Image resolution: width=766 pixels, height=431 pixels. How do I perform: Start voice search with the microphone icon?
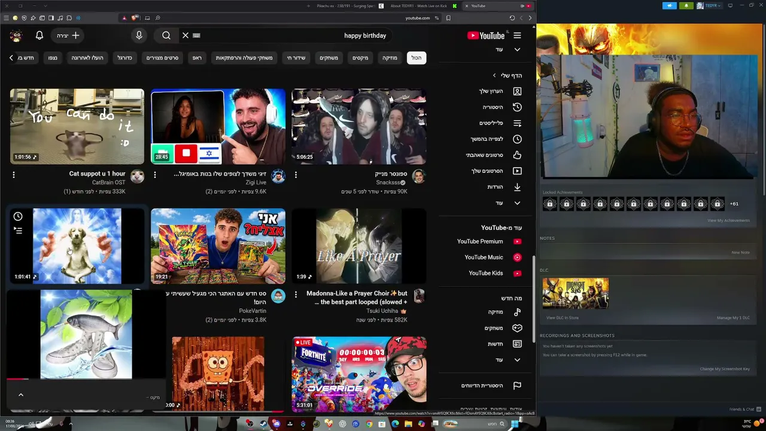[139, 36]
